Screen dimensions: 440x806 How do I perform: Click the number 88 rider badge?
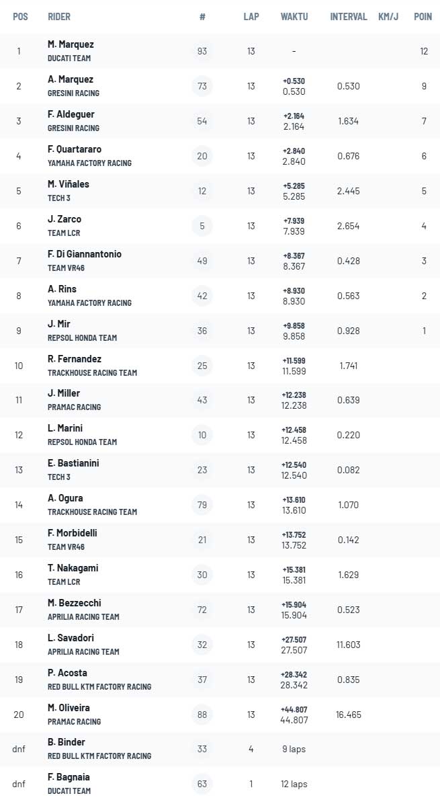202,715
